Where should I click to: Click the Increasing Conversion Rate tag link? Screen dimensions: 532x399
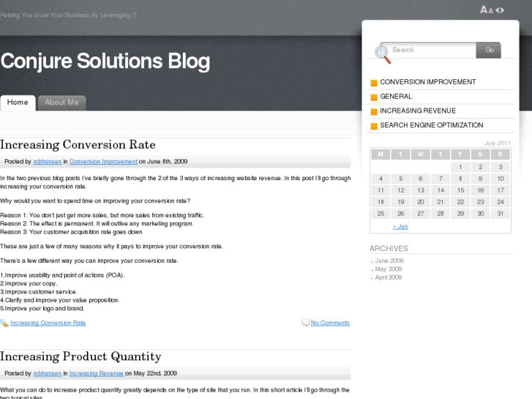pos(48,323)
